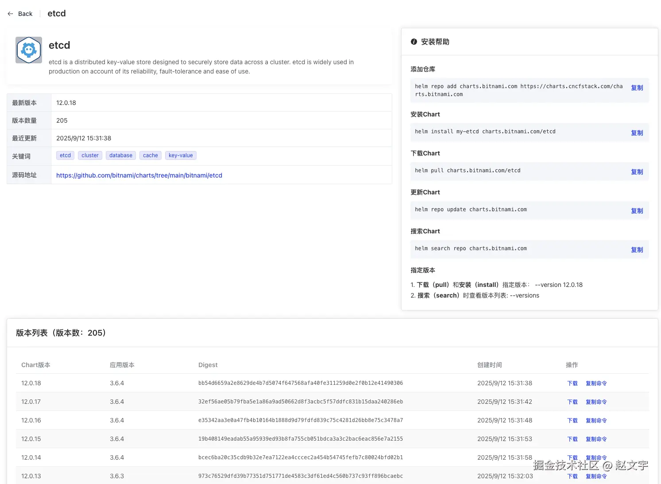Click the --version 12.0.18 hint line

(x=497, y=285)
